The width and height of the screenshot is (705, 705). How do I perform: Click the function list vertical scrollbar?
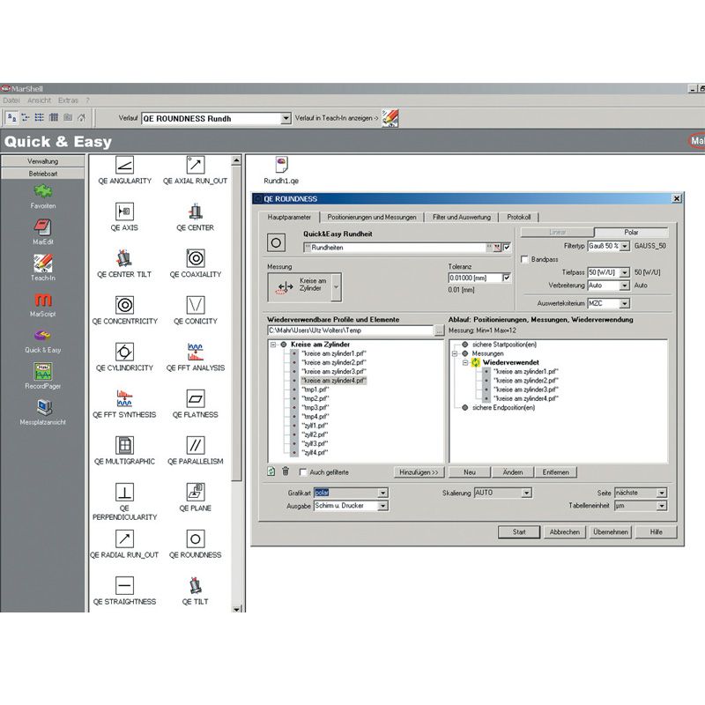pyautogui.click(x=237, y=385)
